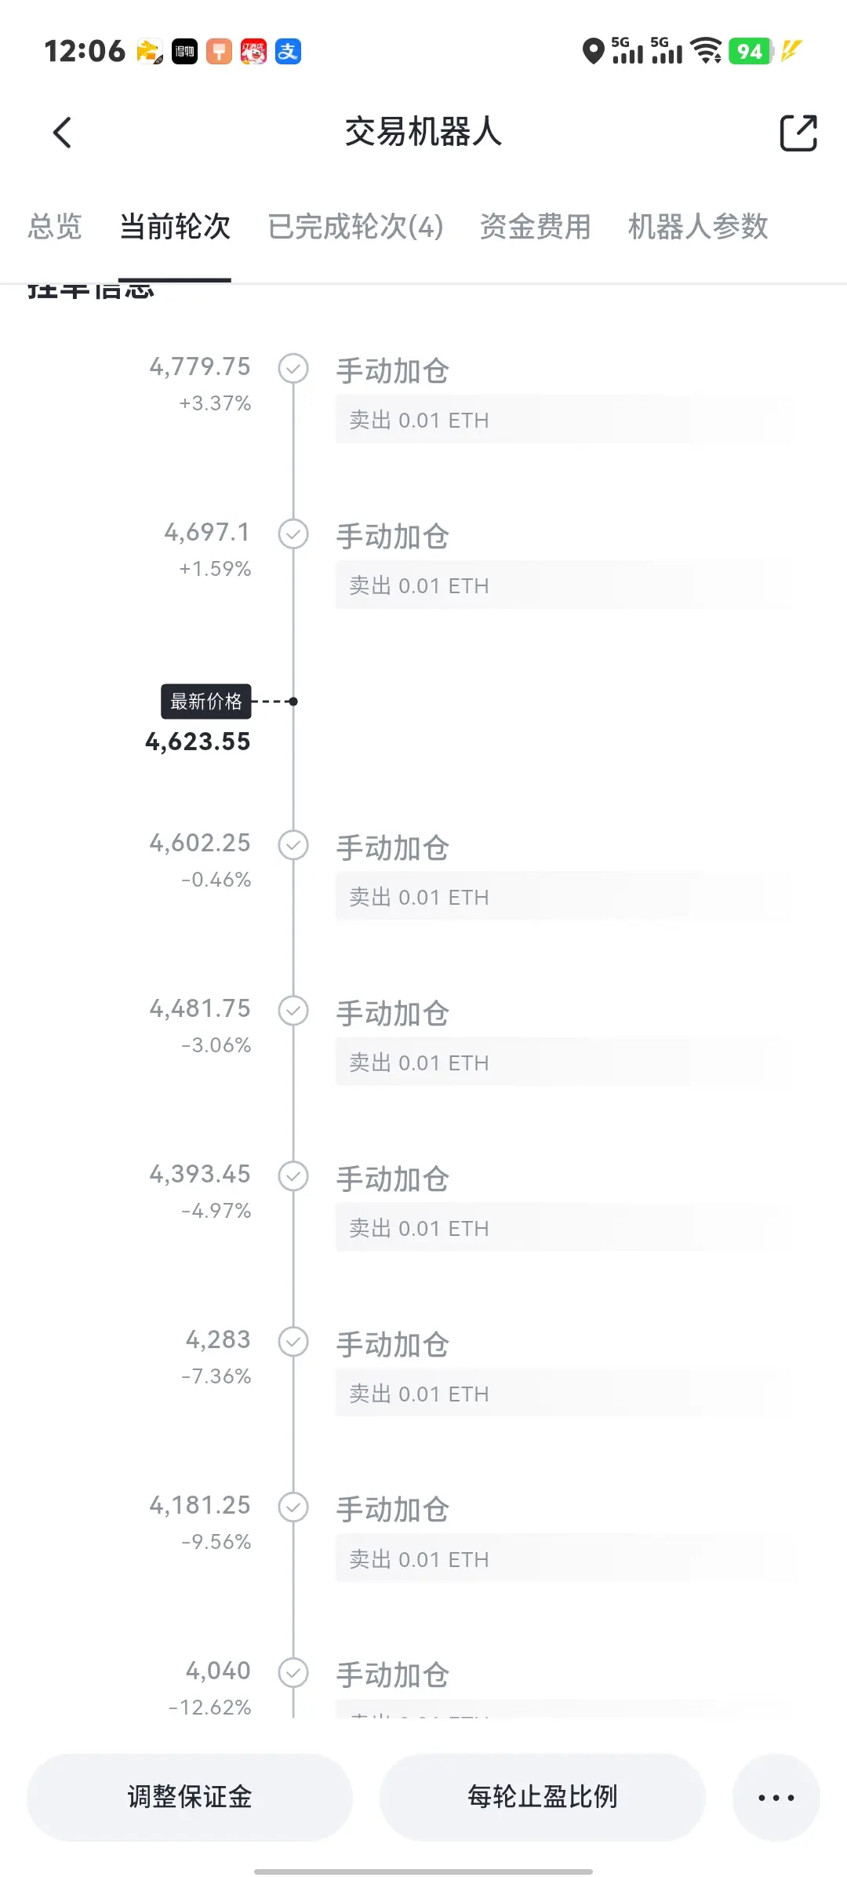This screenshot has height=1877, width=847.
Task: Tap the 每轮止盈比例 button
Action: pos(543,1797)
